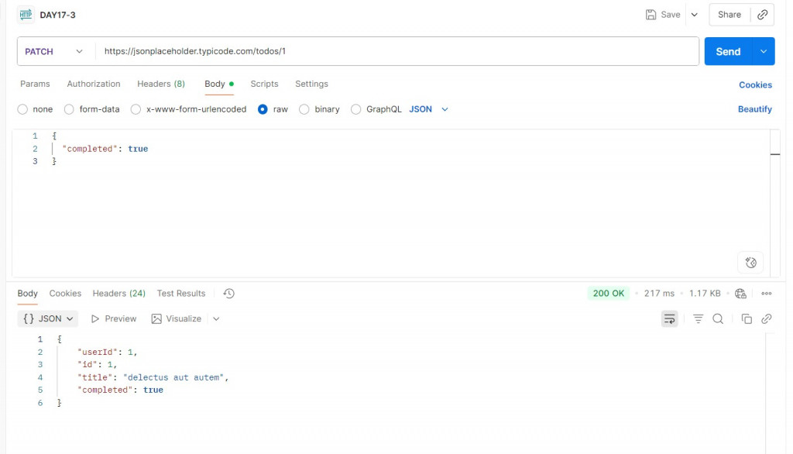Viewport: 793px width, 454px height.
Task: Search the response with magnifier icon
Action: 718,319
